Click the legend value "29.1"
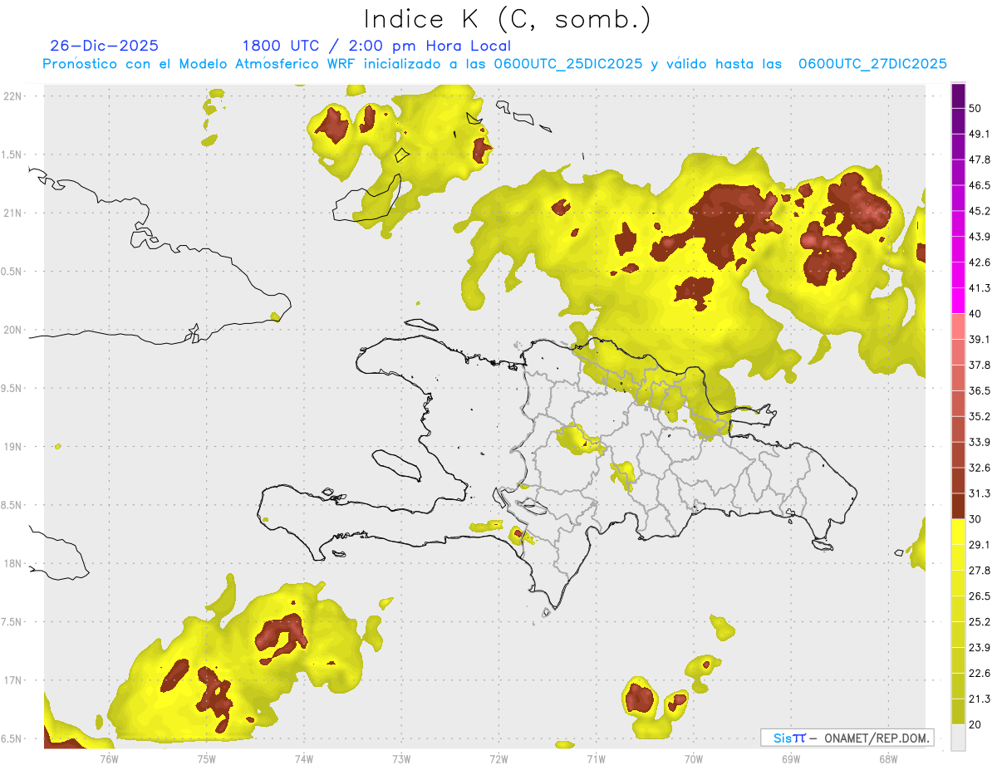The image size is (997, 770). [x=980, y=545]
